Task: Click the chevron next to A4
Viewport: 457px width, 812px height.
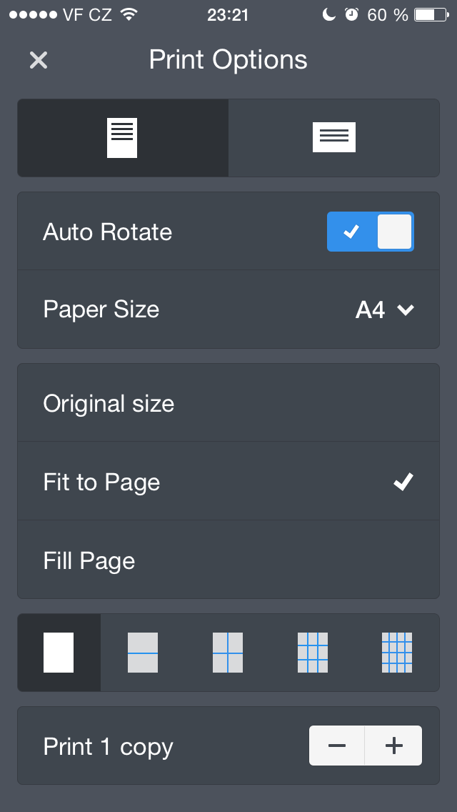Action: [x=406, y=310]
